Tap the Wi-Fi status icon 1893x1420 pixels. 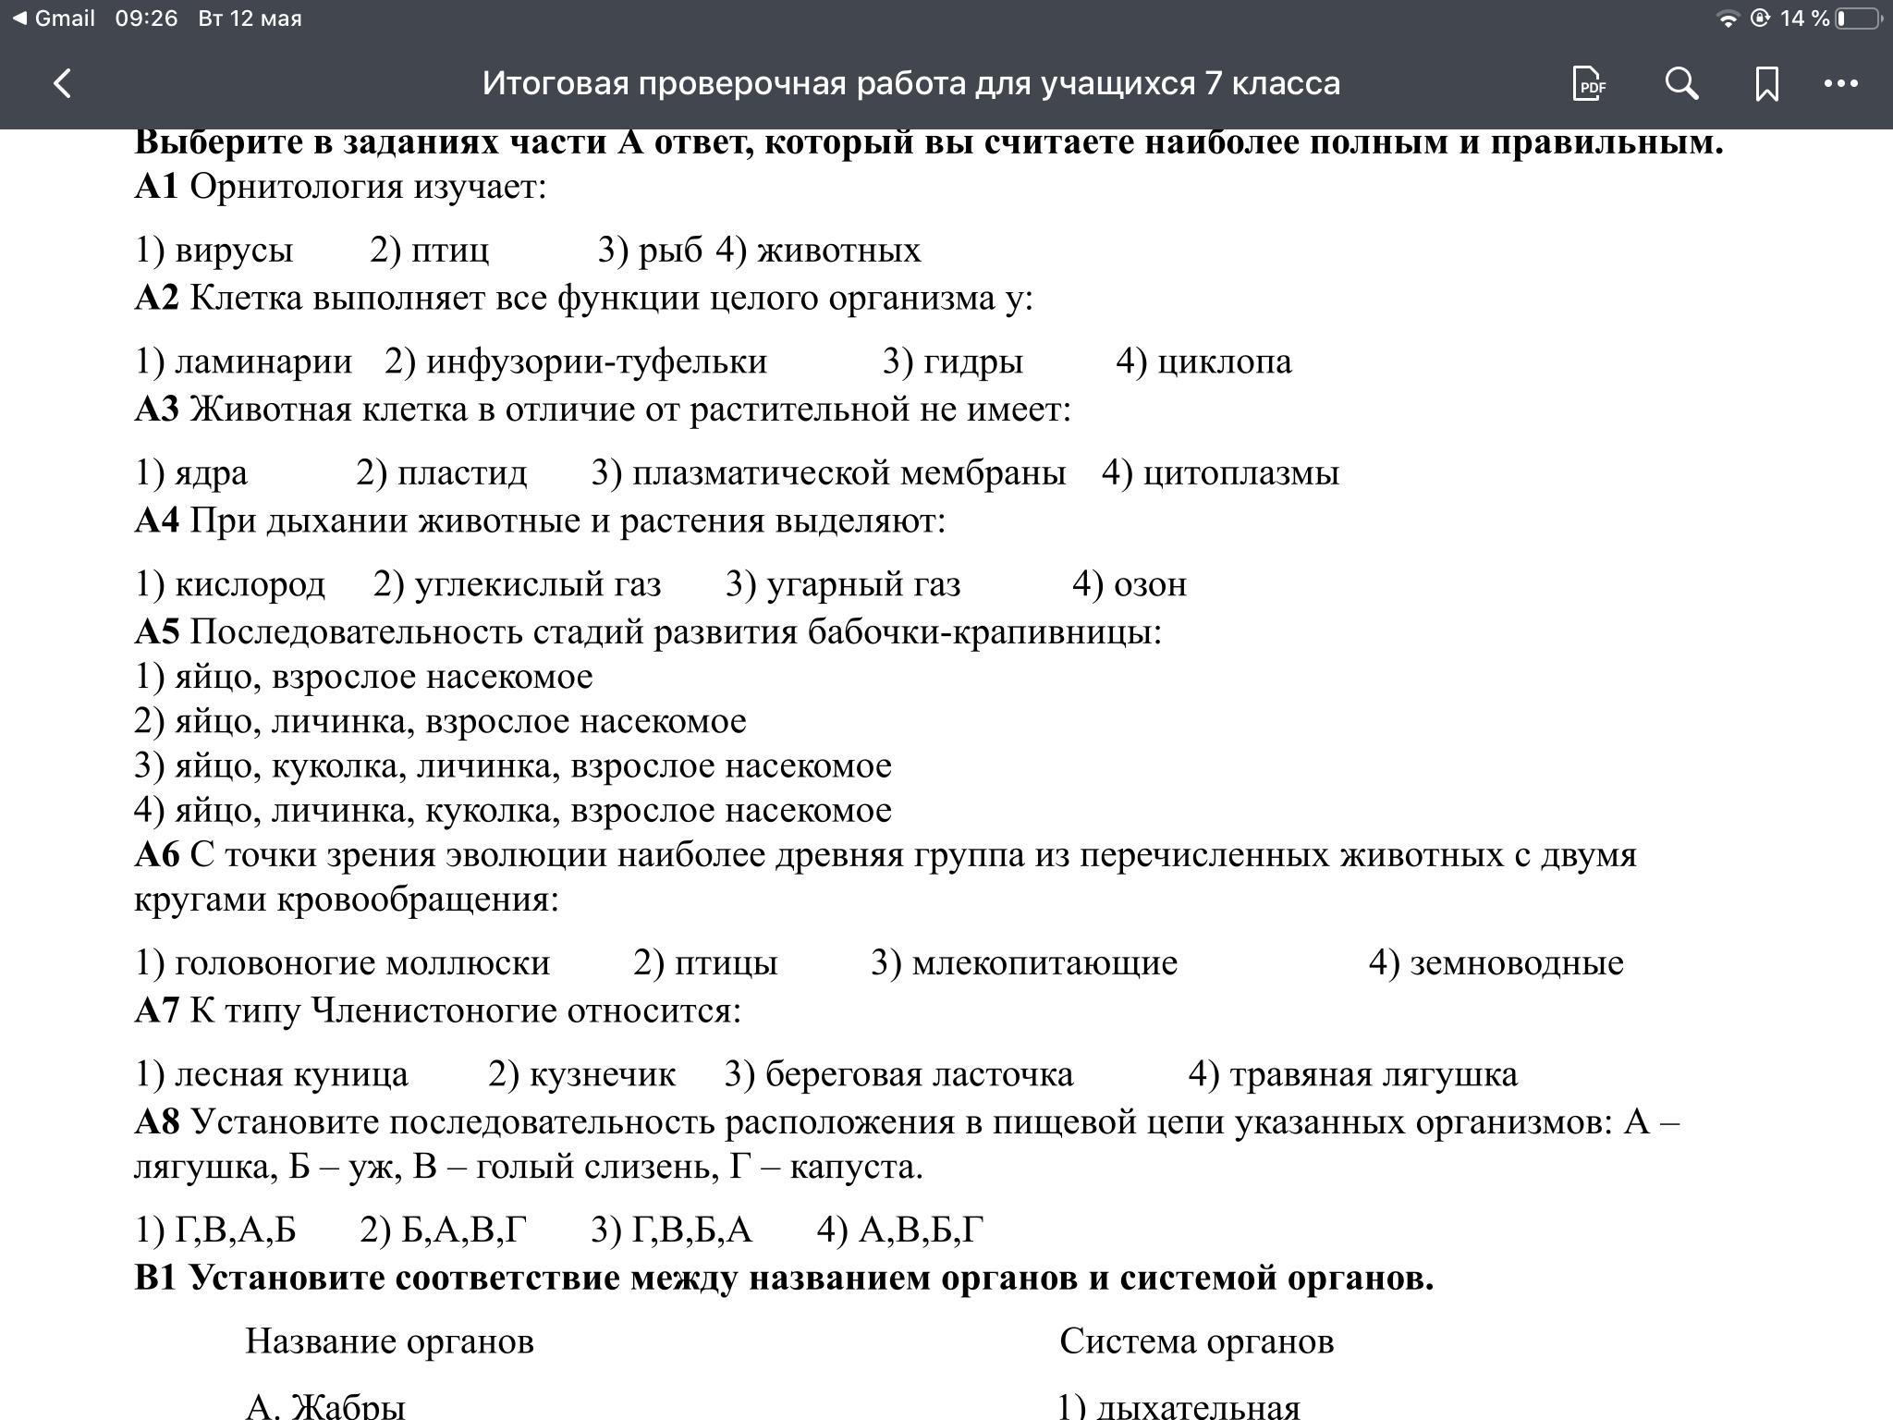pos(1727,18)
